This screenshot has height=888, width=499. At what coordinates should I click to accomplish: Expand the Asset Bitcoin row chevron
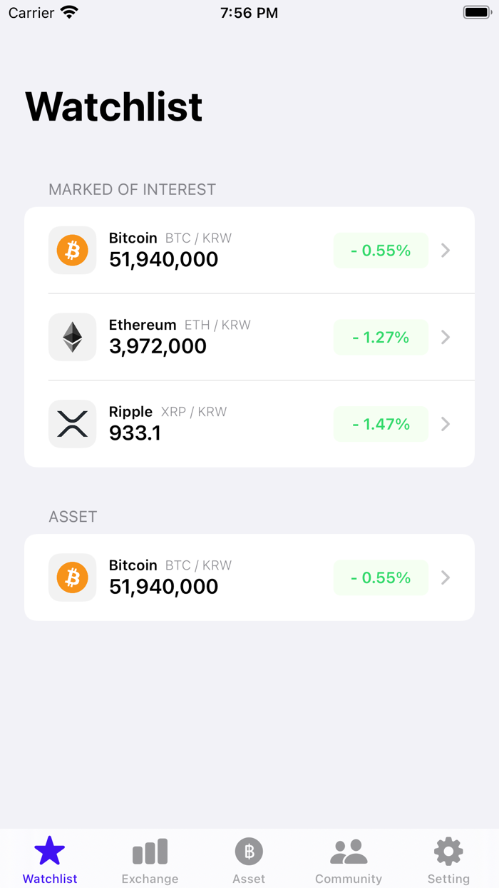point(446,577)
